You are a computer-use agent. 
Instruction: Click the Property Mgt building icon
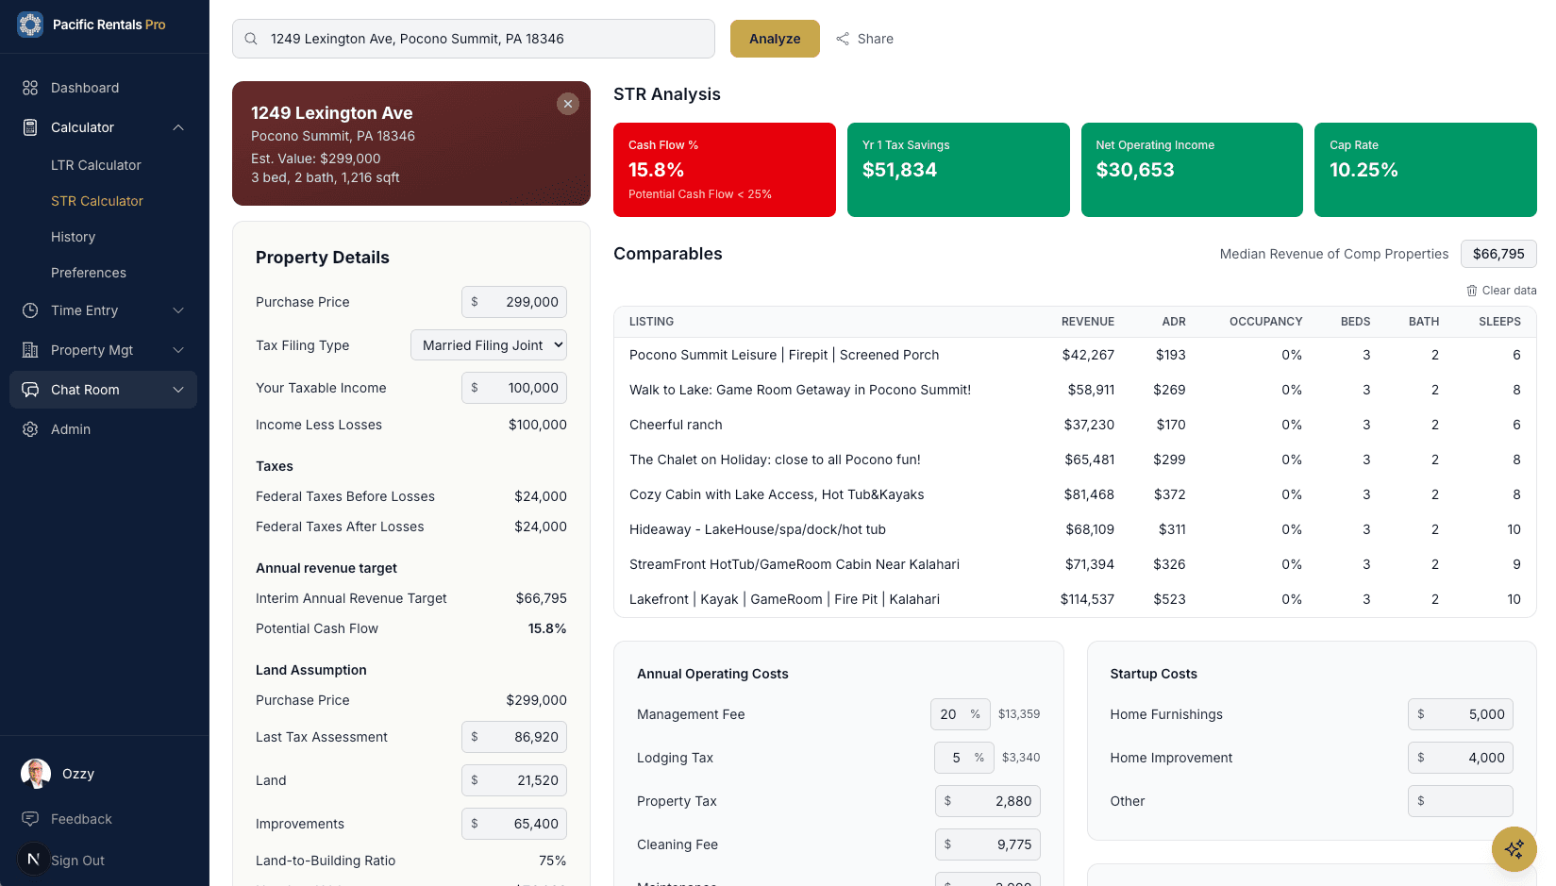(x=30, y=350)
